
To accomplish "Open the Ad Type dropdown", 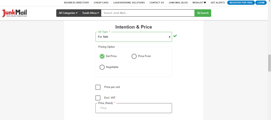I will pos(134,37).
